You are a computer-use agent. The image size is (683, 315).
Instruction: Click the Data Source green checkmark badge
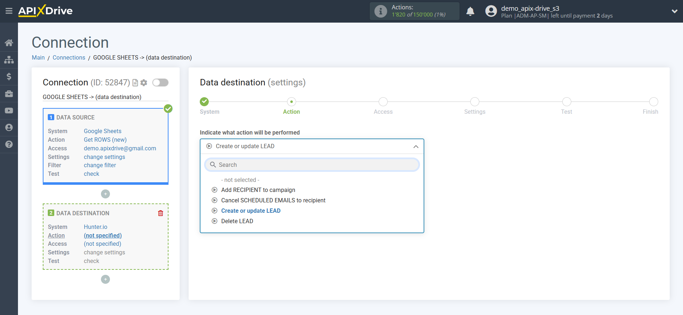point(168,108)
